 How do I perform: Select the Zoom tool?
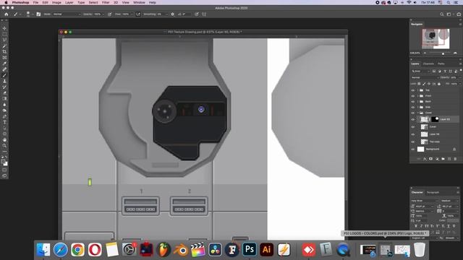[4, 146]
